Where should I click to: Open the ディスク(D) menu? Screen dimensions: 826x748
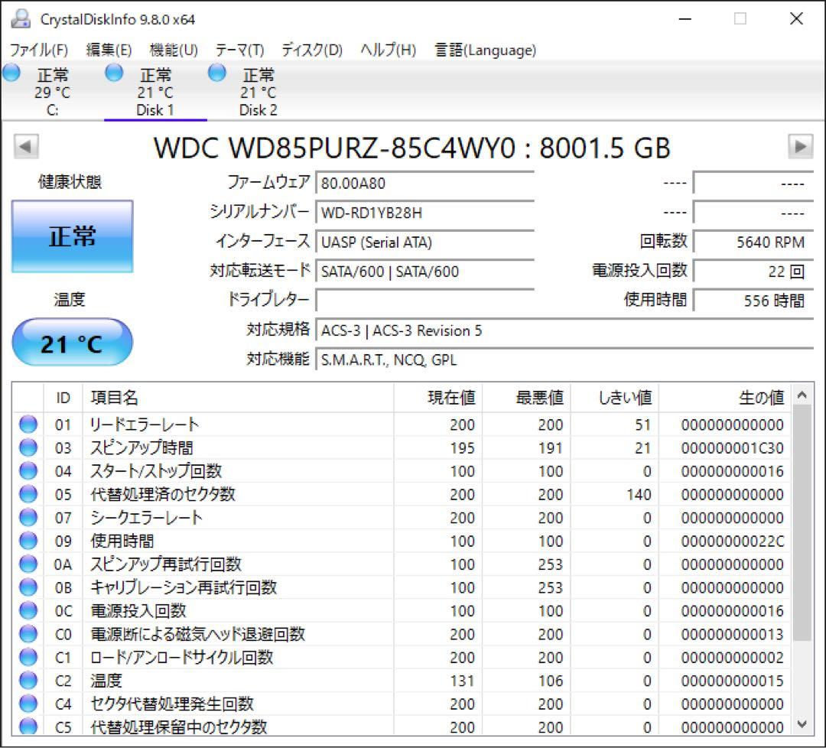(x=312, y=50)
